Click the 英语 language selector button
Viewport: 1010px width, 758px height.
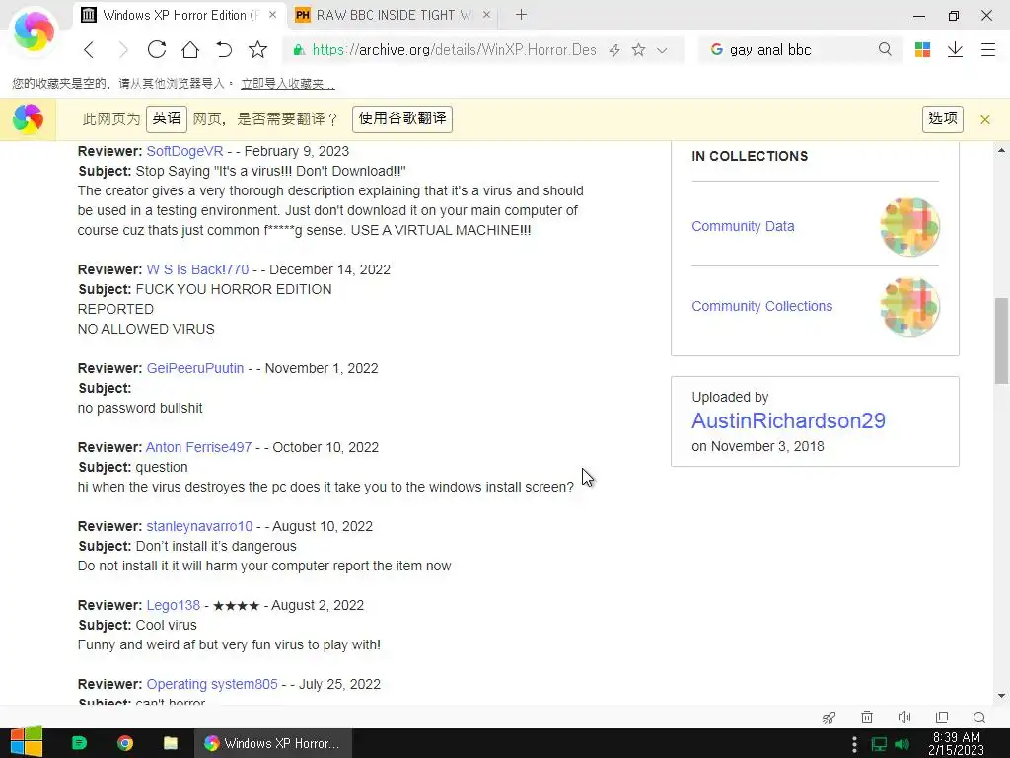166,119
